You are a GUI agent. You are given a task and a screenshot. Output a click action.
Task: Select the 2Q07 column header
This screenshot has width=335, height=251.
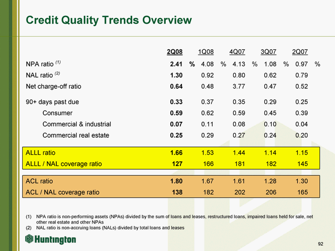[300, 51]
